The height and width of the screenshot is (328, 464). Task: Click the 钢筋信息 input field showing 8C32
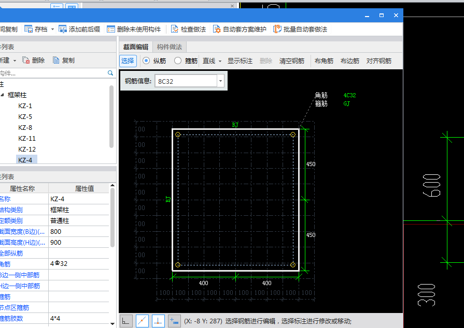[186, 81]
